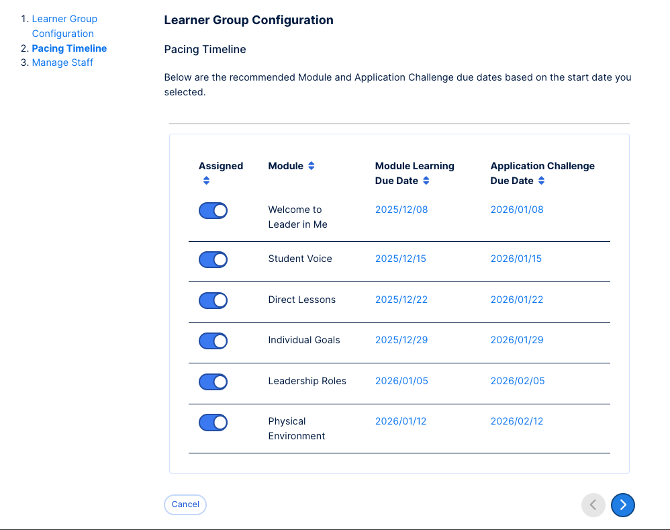Edit Welcome module due date 2025/12/08

click(401, 210)
